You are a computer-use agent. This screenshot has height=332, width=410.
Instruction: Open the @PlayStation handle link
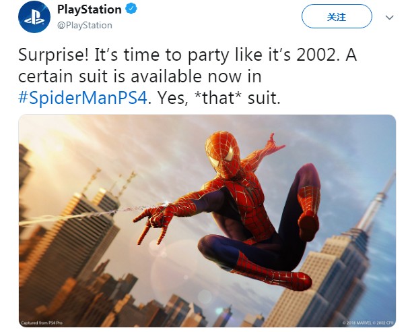84,26
